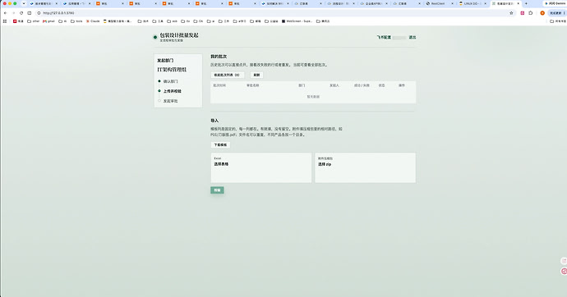Click the 完成更新 browser update button

(557, 13)
